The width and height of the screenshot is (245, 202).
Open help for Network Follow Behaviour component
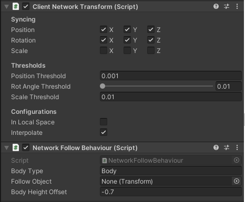(x=216, y=147)
